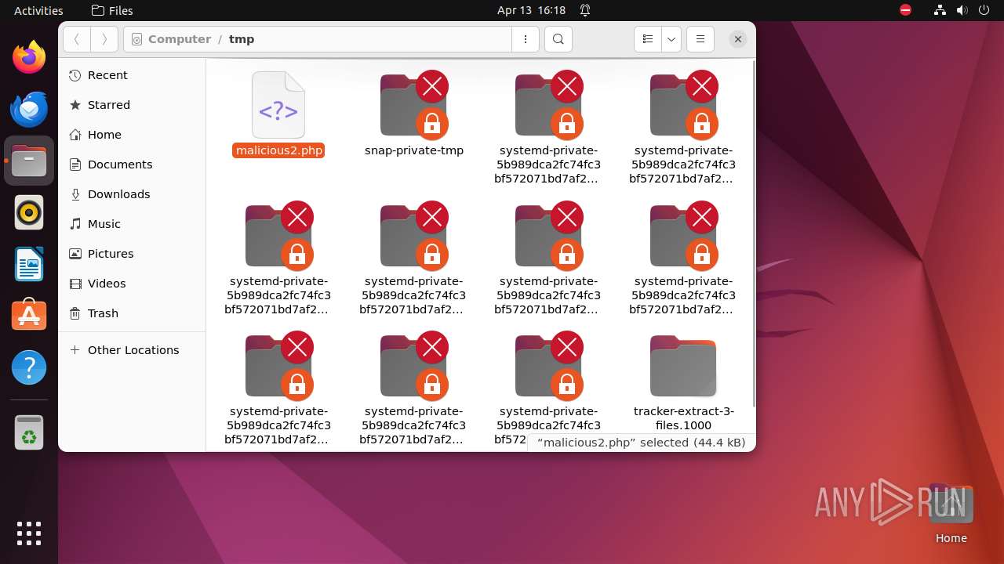Image resolution: width=1004 pixels, height=564 pixels.
Task: Open Downloads in sidebar
Action: point(132,194)
